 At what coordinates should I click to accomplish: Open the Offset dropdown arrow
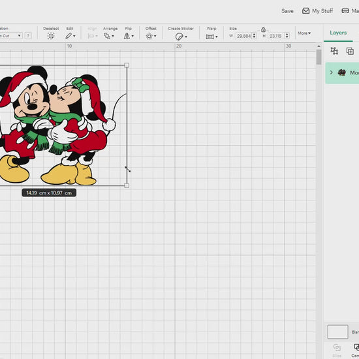pos(155,36)
